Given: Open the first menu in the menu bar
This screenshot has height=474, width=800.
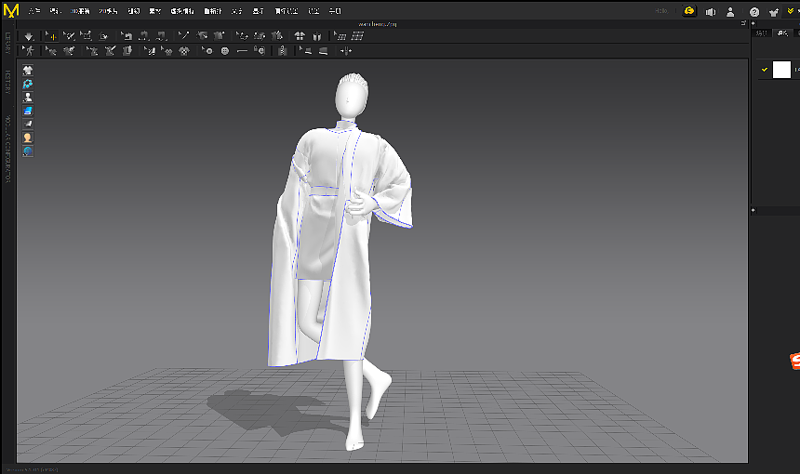Looking at the screenshot, I should point(34,12).
